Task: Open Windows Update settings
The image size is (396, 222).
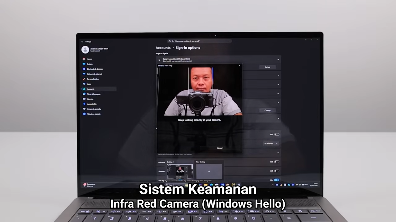Action: (x=92, y=114)
